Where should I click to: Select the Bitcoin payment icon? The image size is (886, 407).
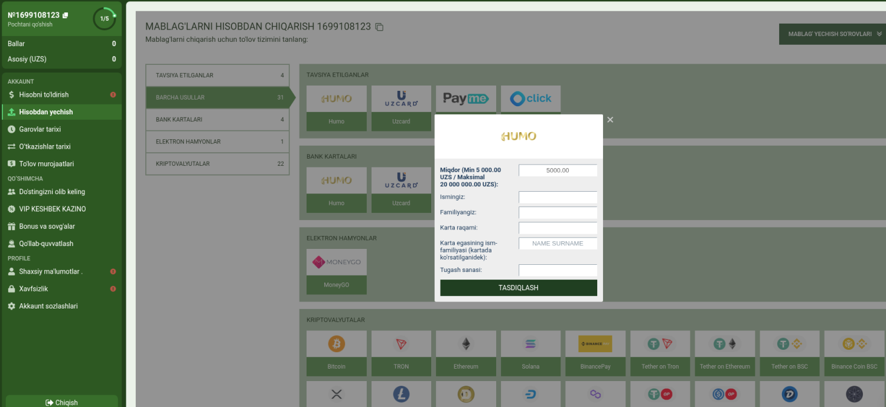pyautogui.click(x=336, y=344)
